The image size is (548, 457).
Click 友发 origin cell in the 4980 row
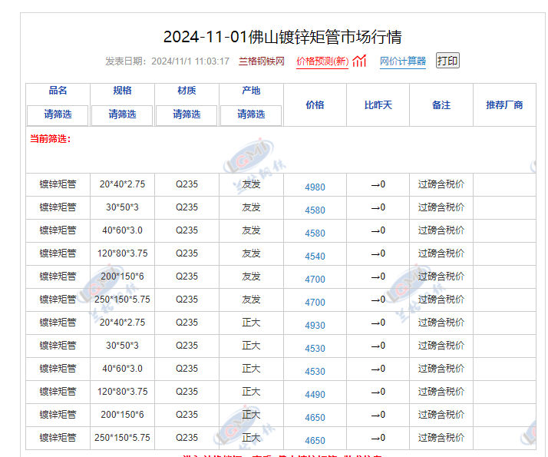pyautogui.click(x=251, y=184)
